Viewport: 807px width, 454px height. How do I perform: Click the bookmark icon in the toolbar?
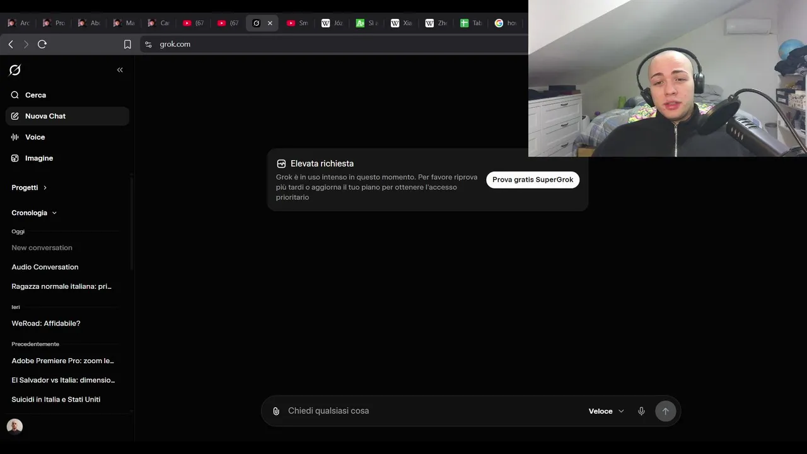(x=127, y=44)
